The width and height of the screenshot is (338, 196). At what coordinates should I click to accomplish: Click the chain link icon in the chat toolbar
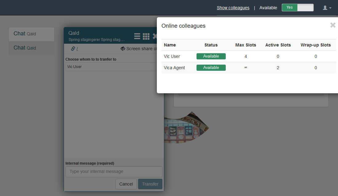pos(73,49)
